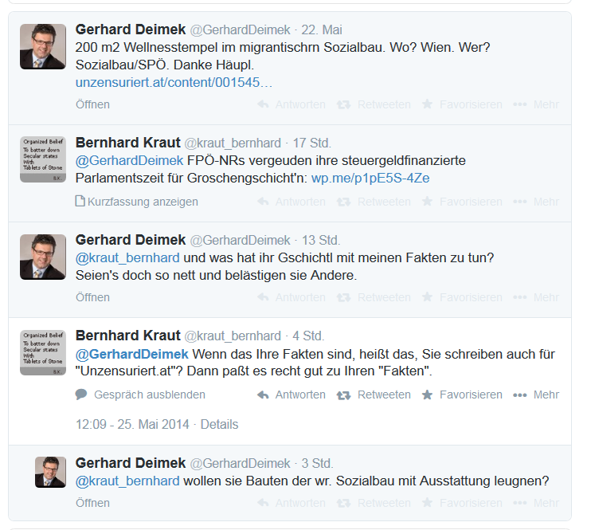Viewport: 591px width, 530px height.
Task: Expand the 22. Mai tweet with Öffnen
Action: (92, 104)
